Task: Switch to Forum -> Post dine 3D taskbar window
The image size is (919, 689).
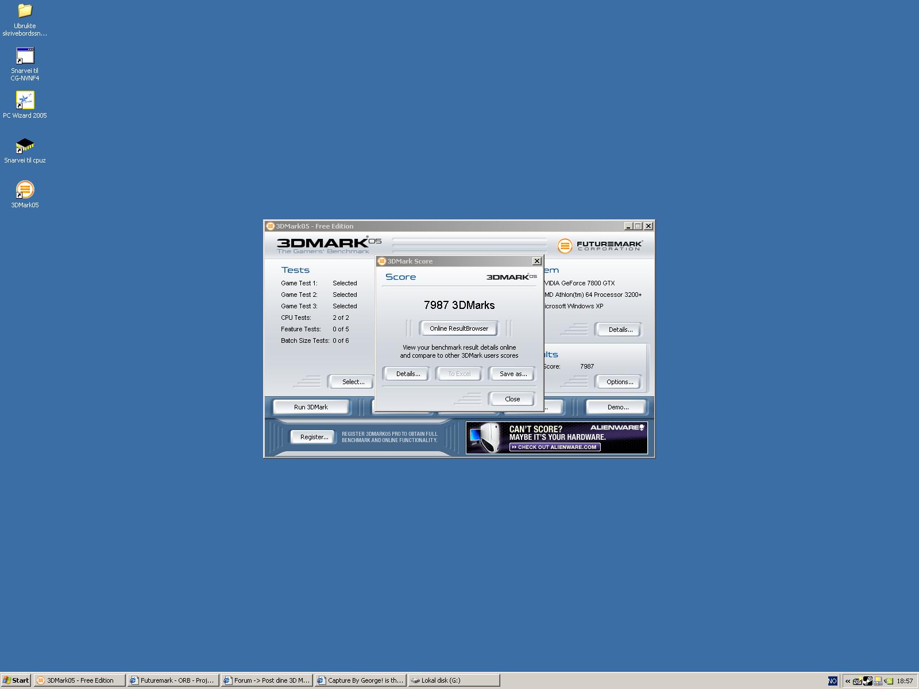Action: click(x=267, y=680)
